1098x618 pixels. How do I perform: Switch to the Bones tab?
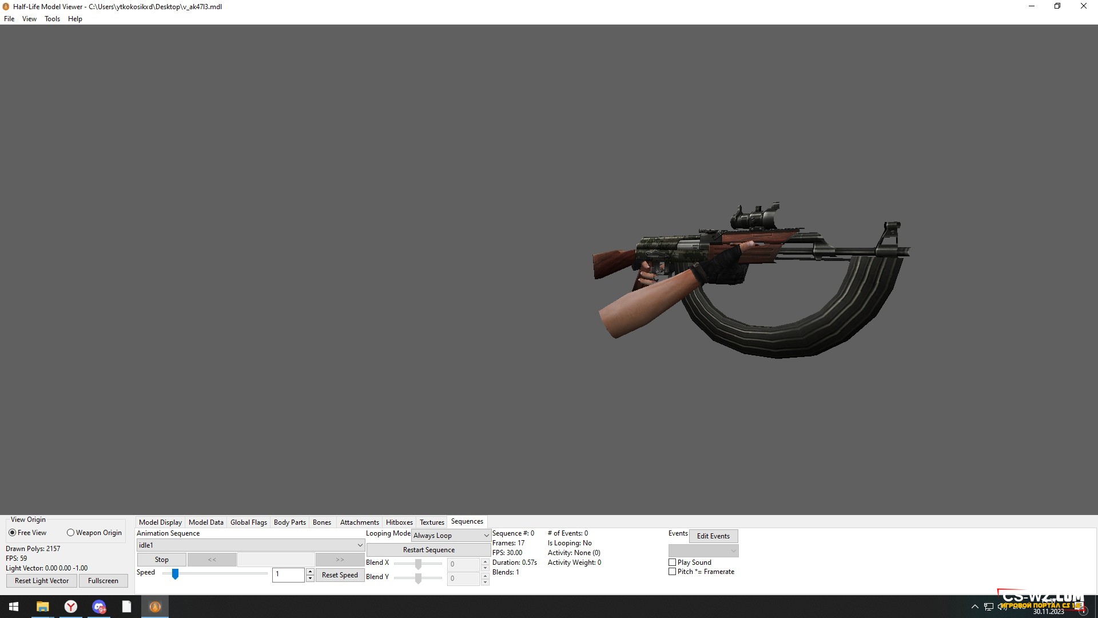[x=322, y=522]
